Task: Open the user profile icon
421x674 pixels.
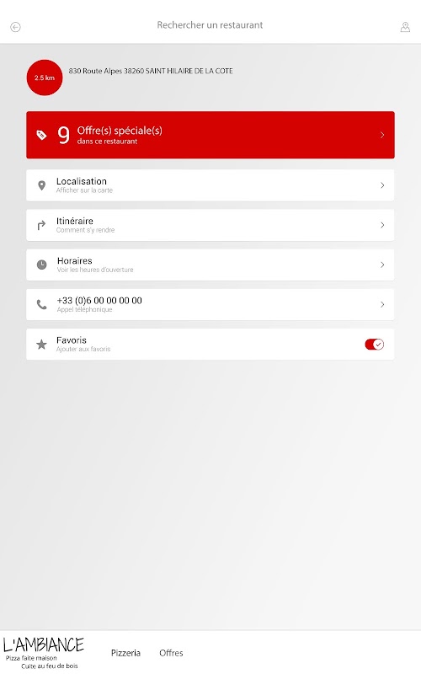Action: click(405, 27)
